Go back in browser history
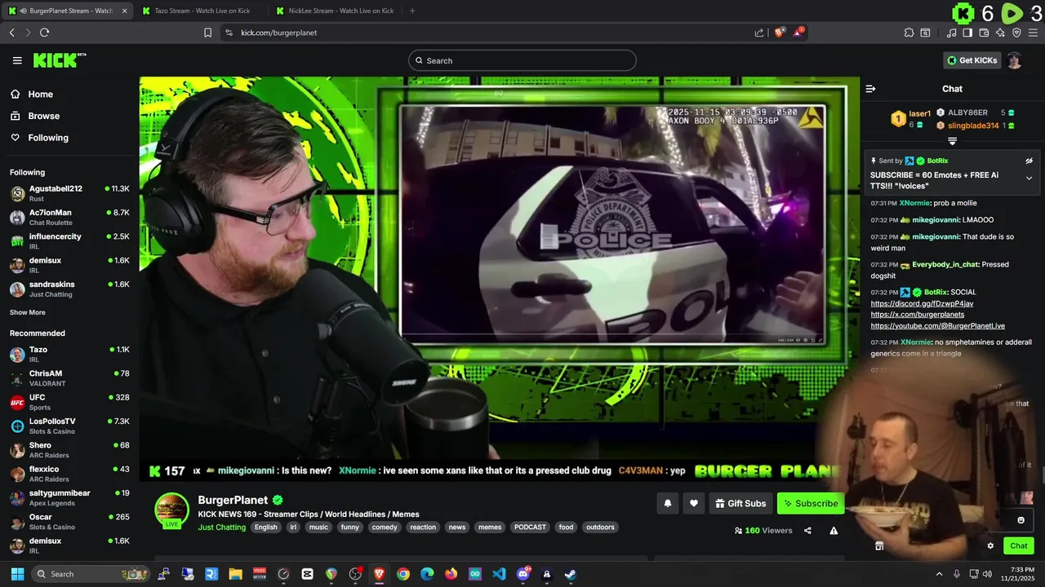Image resolution: width=1045 pixels, height=587 pixels. click(11, 33)
